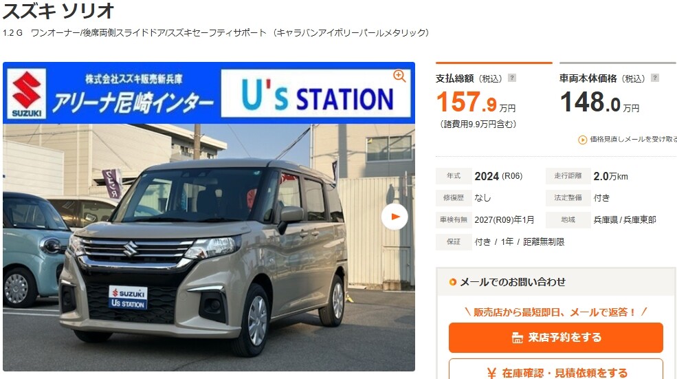Click the 来店予約をする orange button
The width and height of the screenshot is (677, 379).
click(555, 338)
